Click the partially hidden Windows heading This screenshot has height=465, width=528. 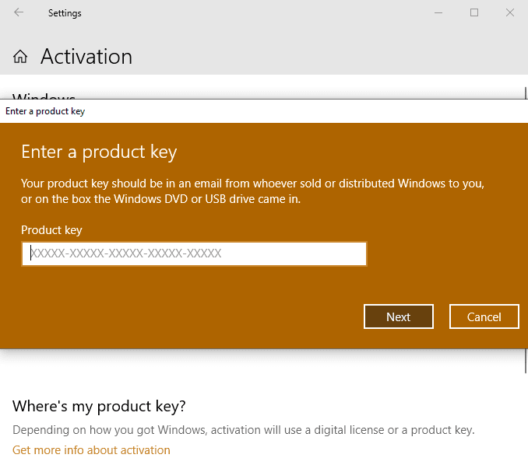click(x=44, y=96)
